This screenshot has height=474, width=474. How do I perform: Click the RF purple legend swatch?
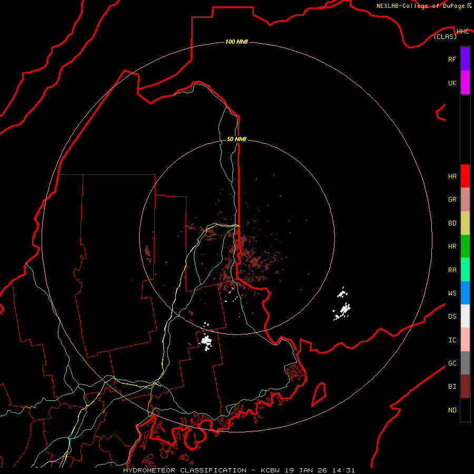click(x=465, y=59)
